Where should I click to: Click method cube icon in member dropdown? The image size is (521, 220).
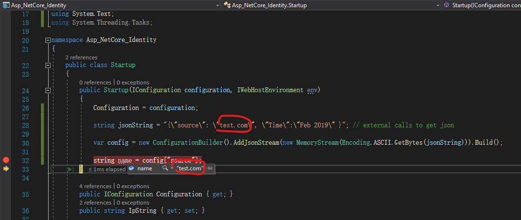click(x=447, y=5)
